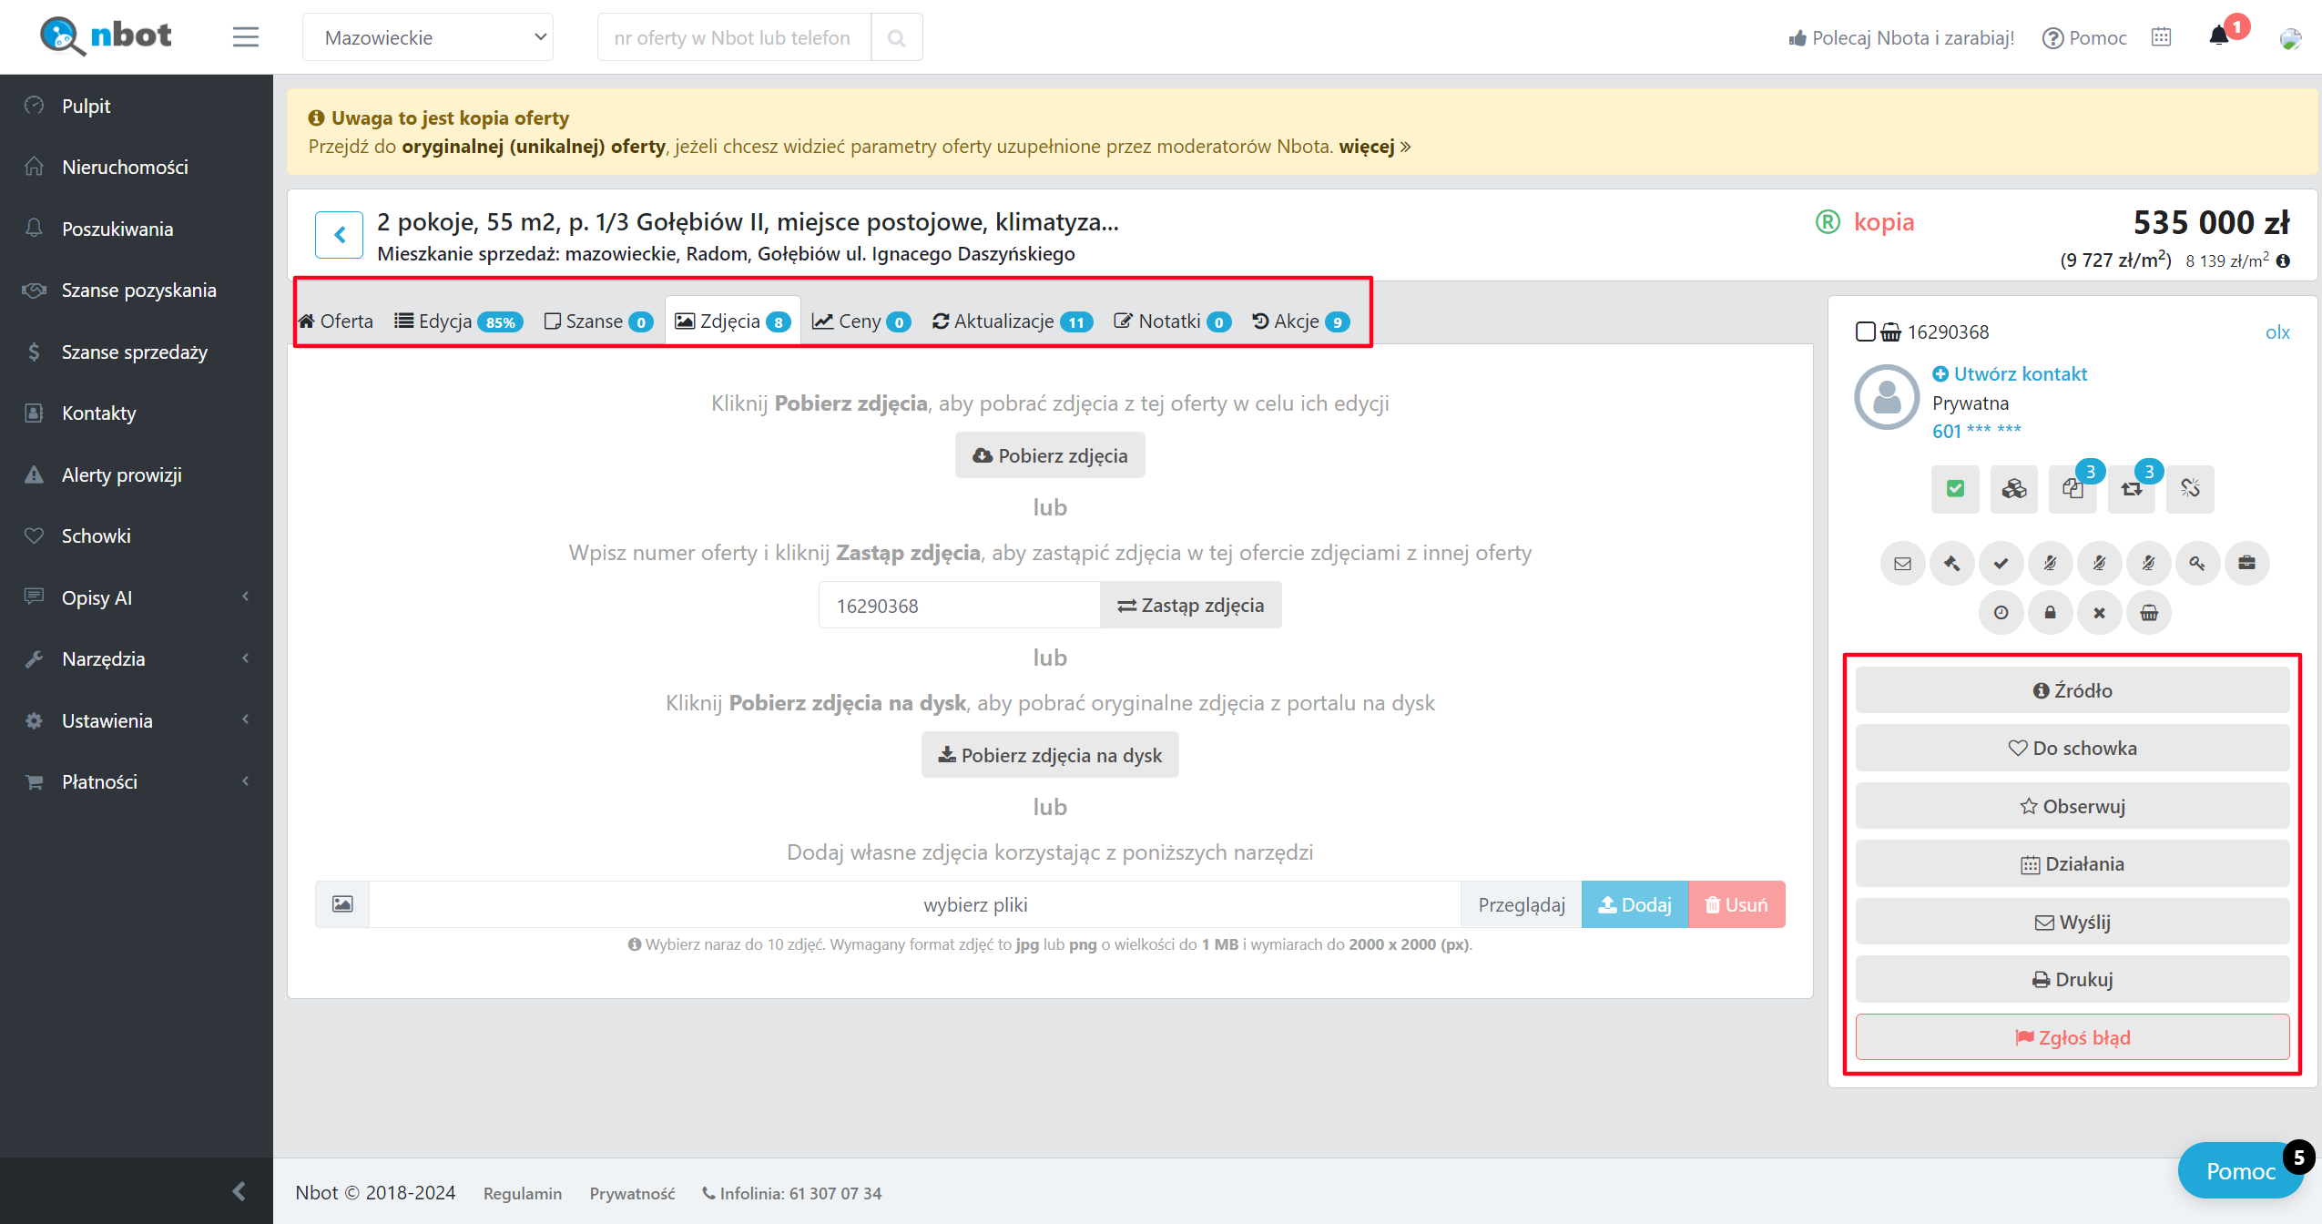Click the clock round action icon
The width and height of the screenshot is (2322, 1224).
[2001, 612]
